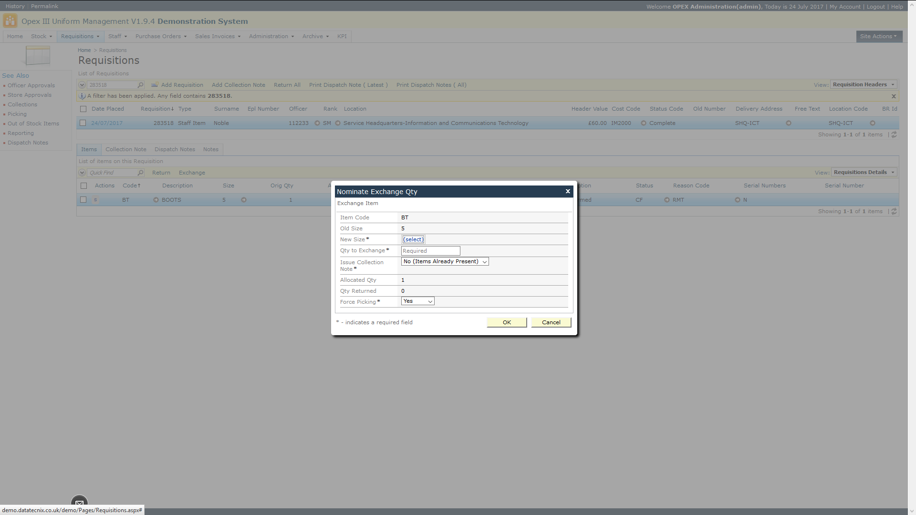Click Cancel in the exchange dialog
916x515 pixels.
click(x=551, y=322)
